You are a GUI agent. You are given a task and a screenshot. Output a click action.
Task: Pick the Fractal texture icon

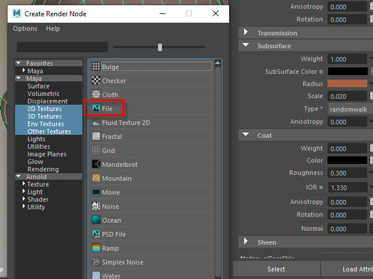pyautogui.click(x=96, y=137)
